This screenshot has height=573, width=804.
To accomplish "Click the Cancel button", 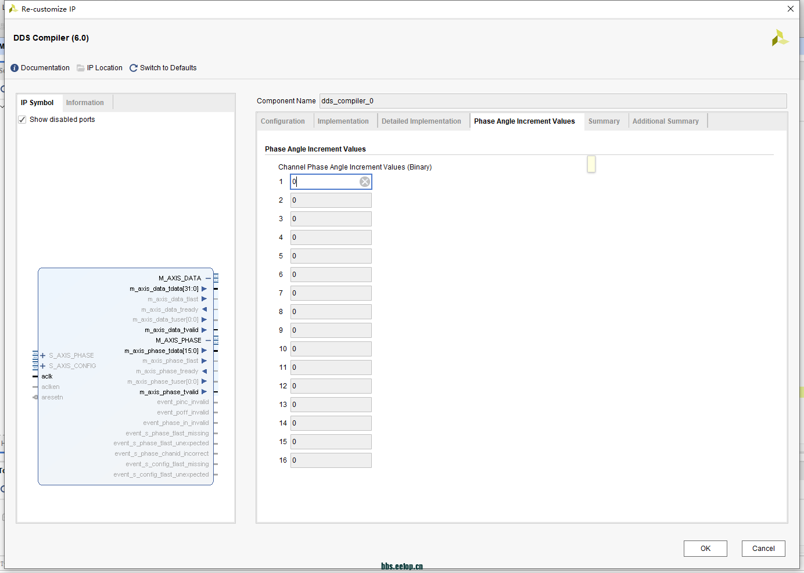I will point(763,549).
